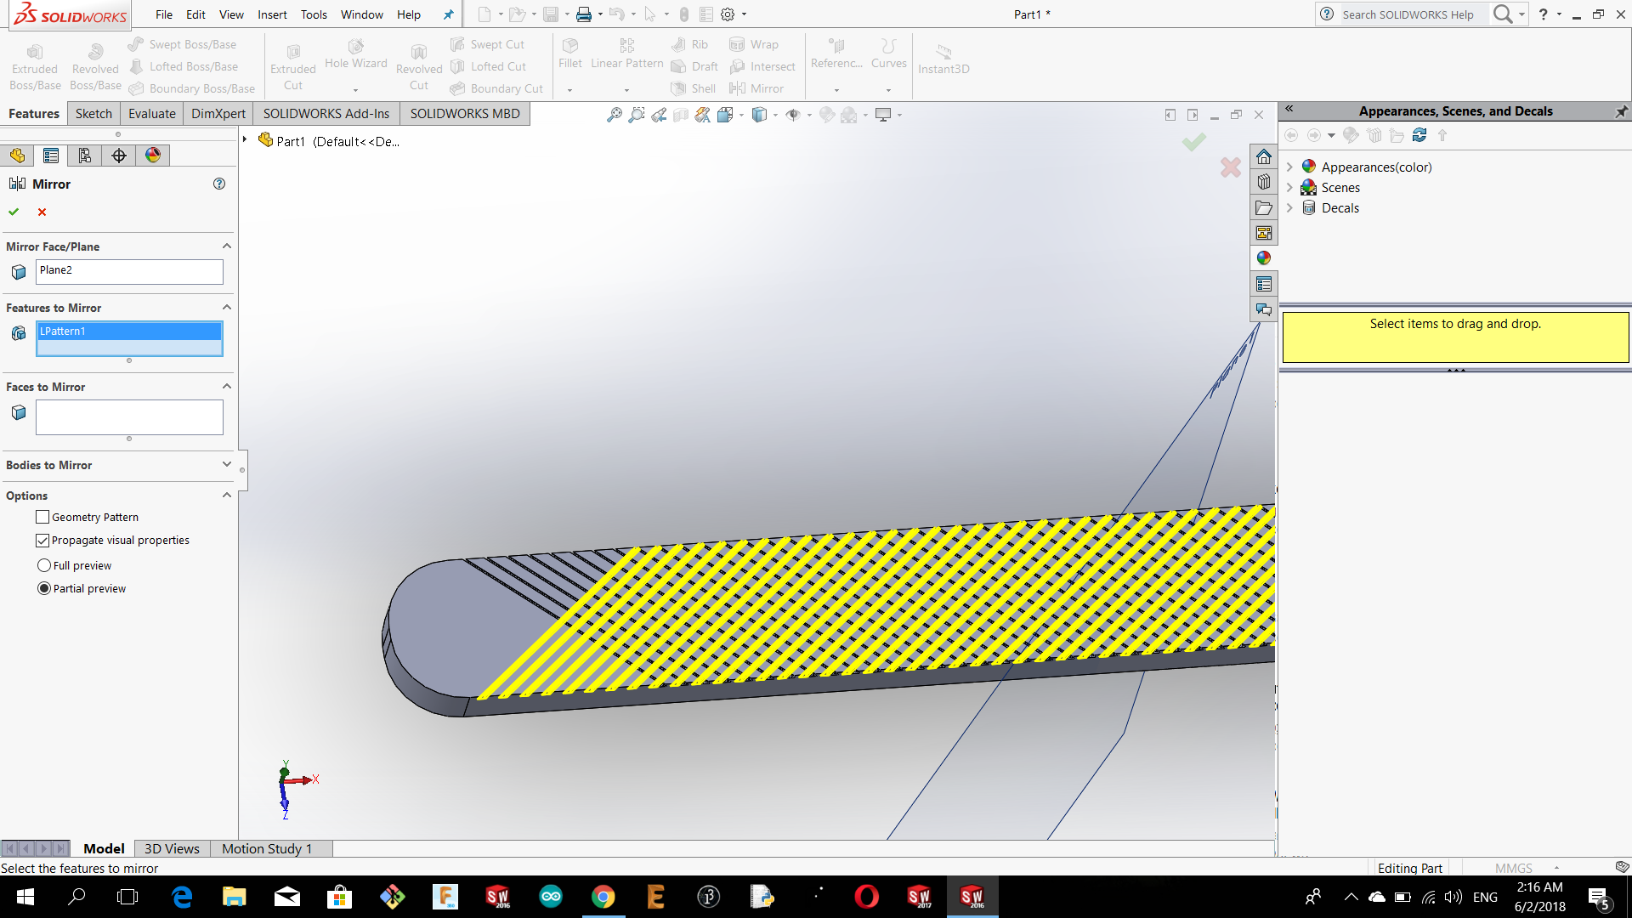The image size is (1632, 918).
Task: Expand the Decals tree node
Action: (x=1289, y=208)
